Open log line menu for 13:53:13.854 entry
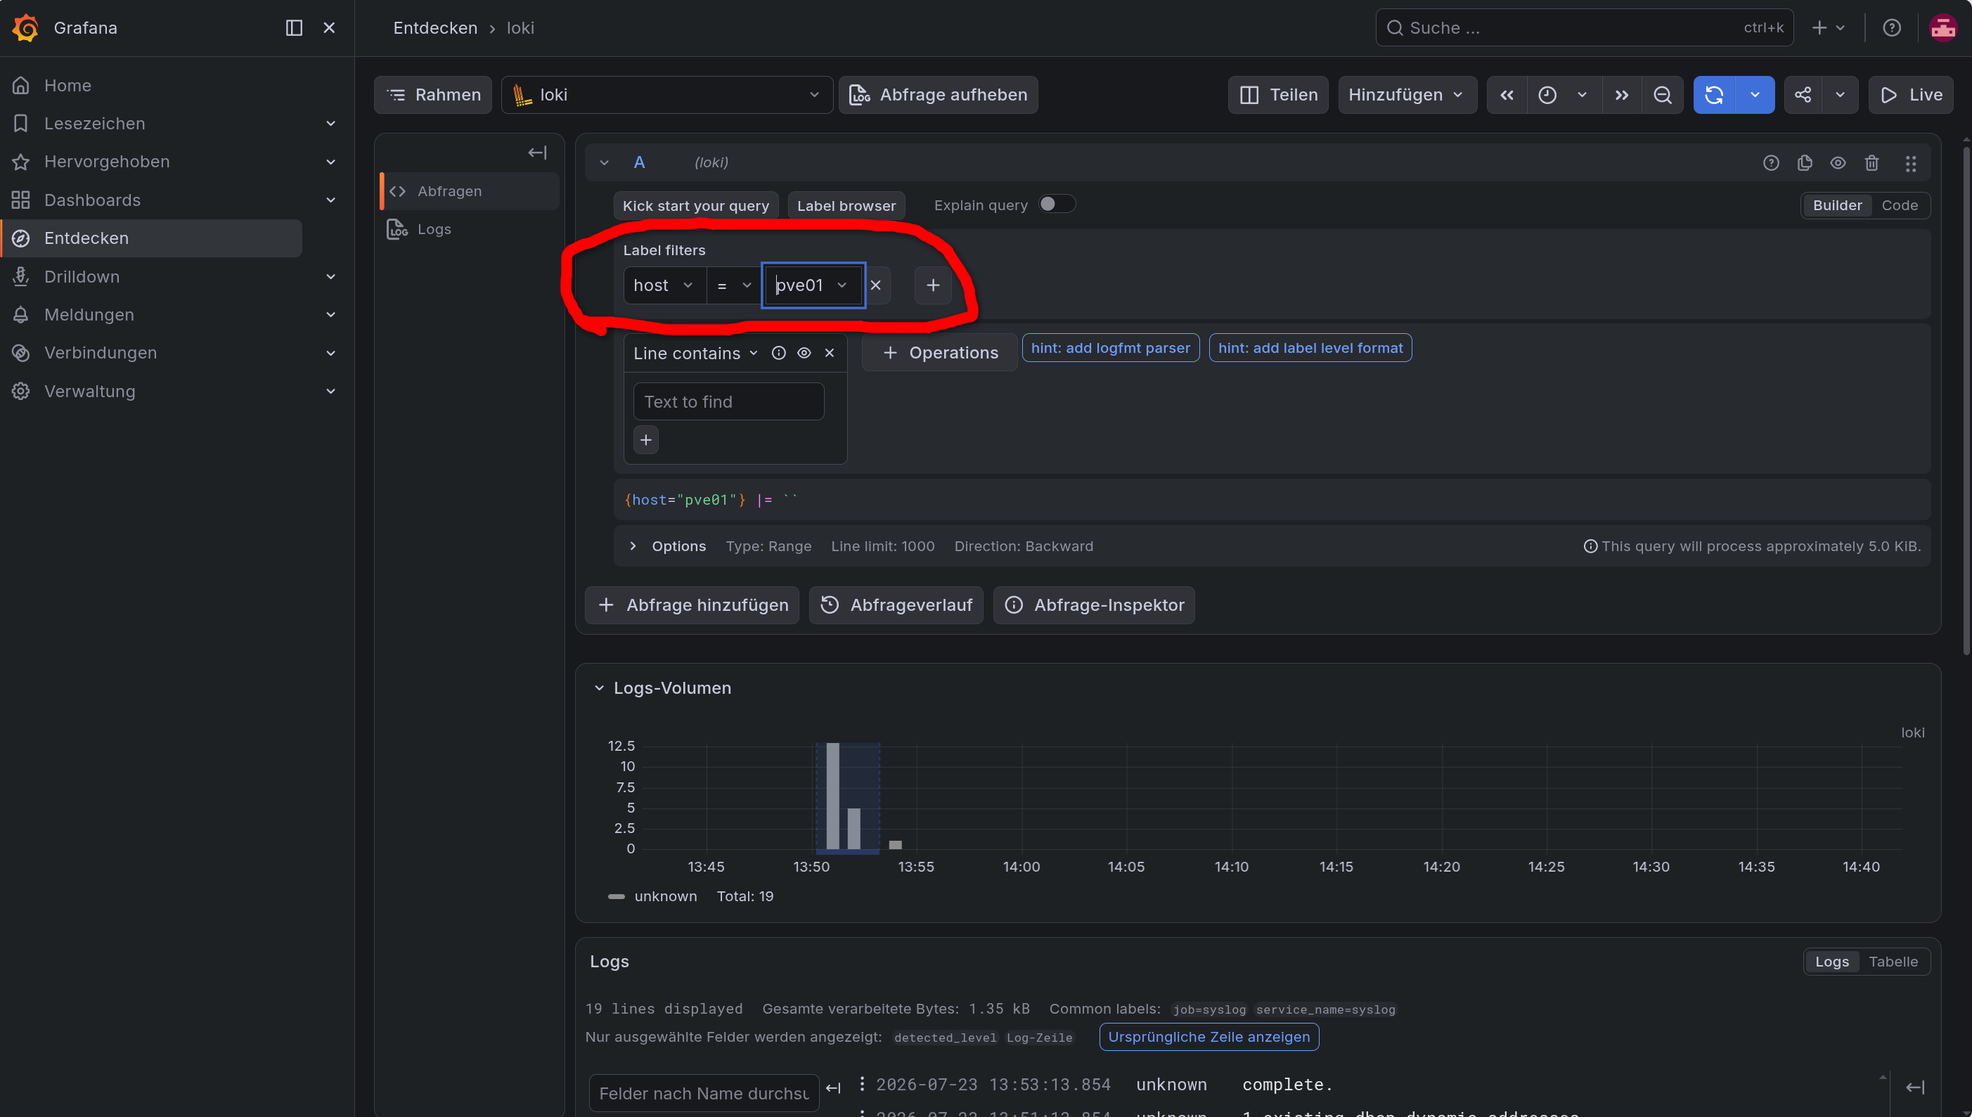The height and width of the screenshot is (1117, 1972). coord(862,1083)
